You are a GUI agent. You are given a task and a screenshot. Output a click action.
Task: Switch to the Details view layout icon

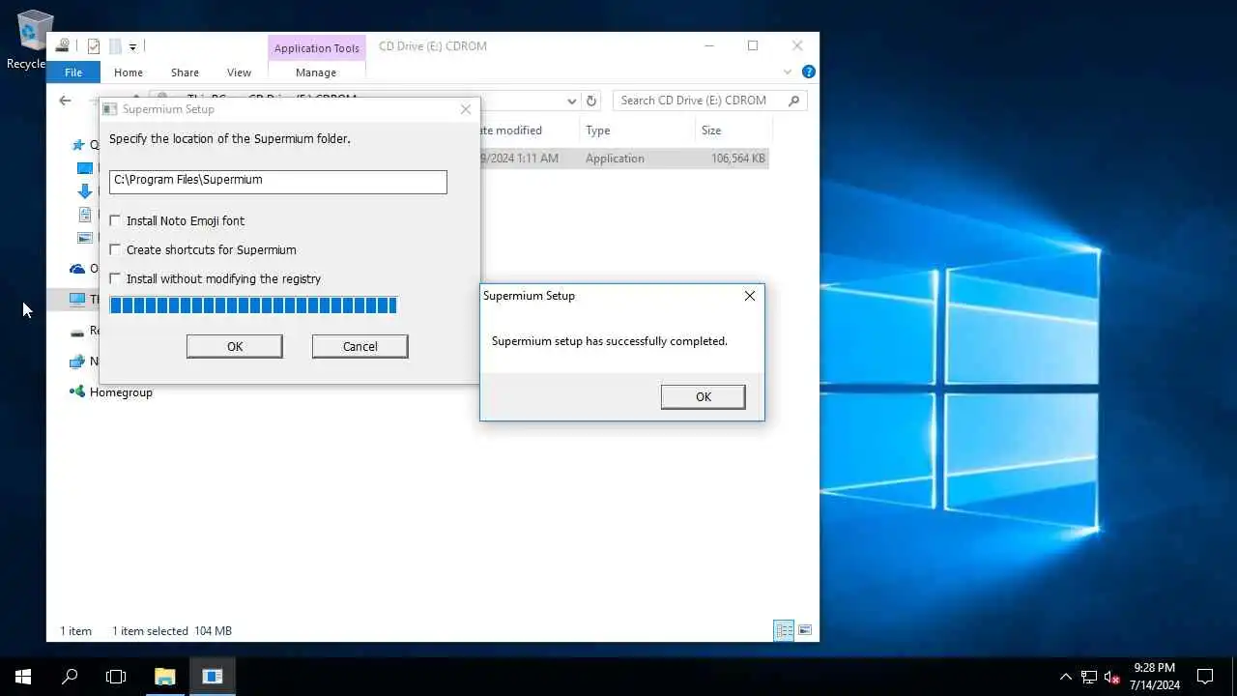[784, 631]
